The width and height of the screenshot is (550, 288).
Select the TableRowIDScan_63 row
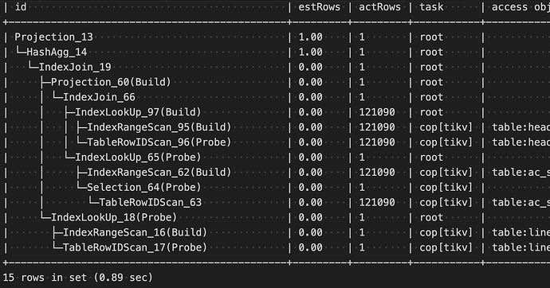pos(151,203)
